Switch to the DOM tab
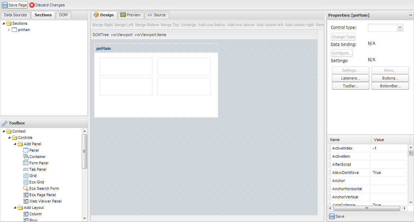This screenshot has width=414, height=222. pyautogui.click(x=63, y=15)
